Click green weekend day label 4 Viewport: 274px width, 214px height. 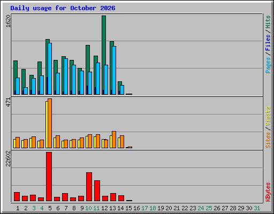(42, 208)
